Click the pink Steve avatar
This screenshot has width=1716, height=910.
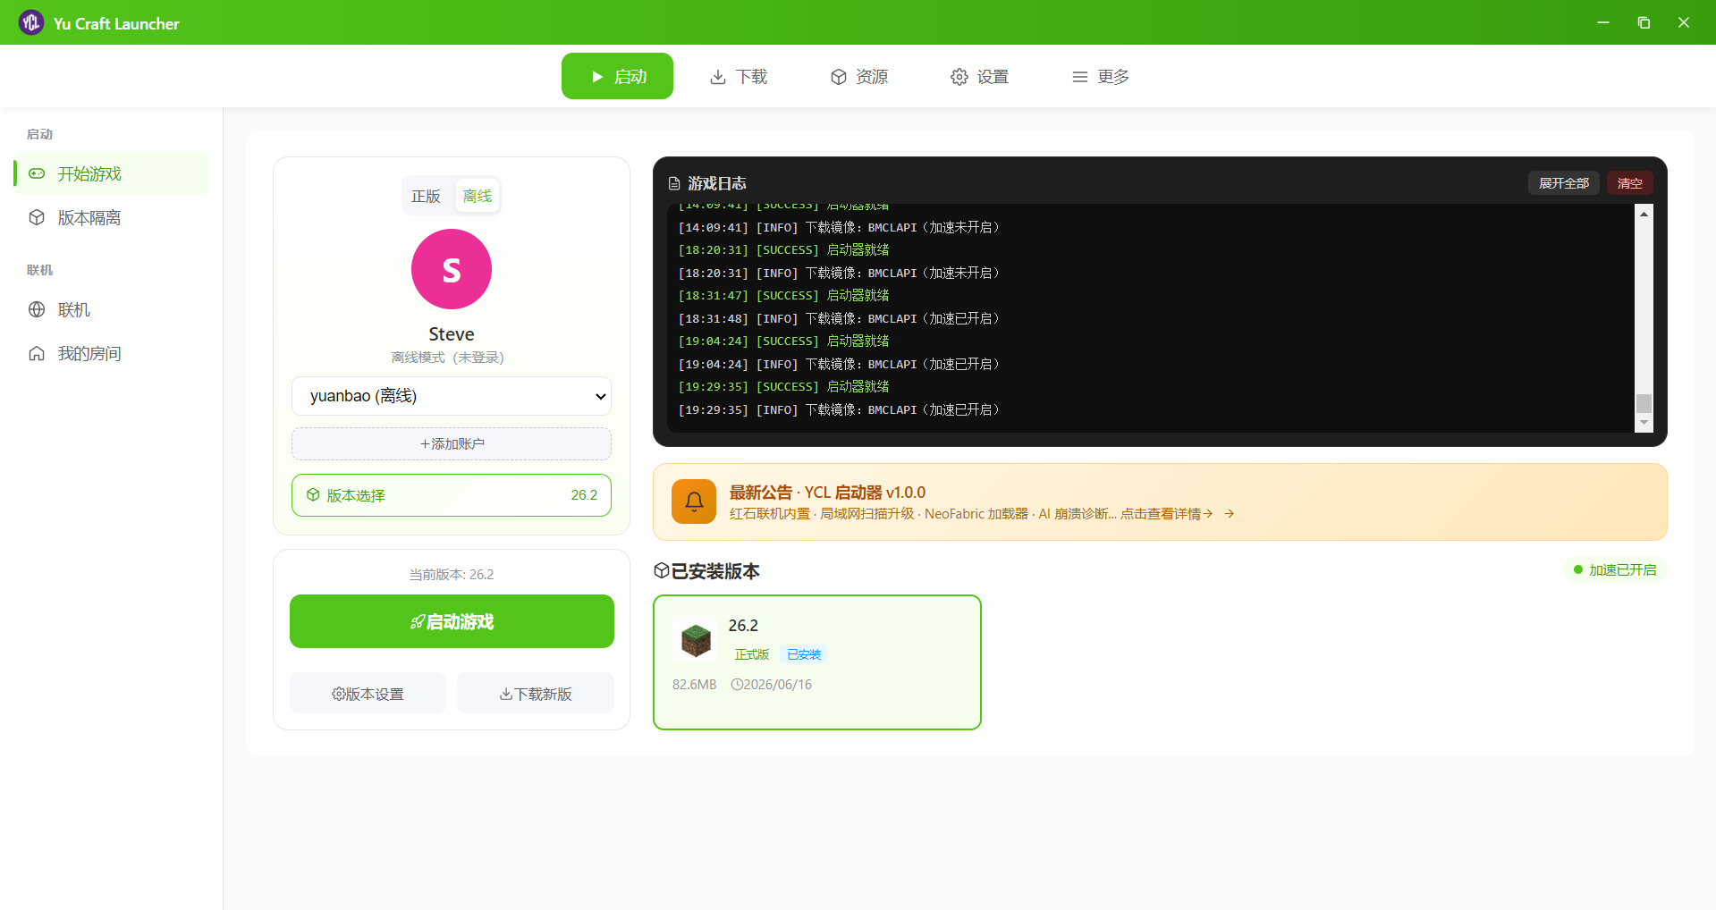(452, 269)
